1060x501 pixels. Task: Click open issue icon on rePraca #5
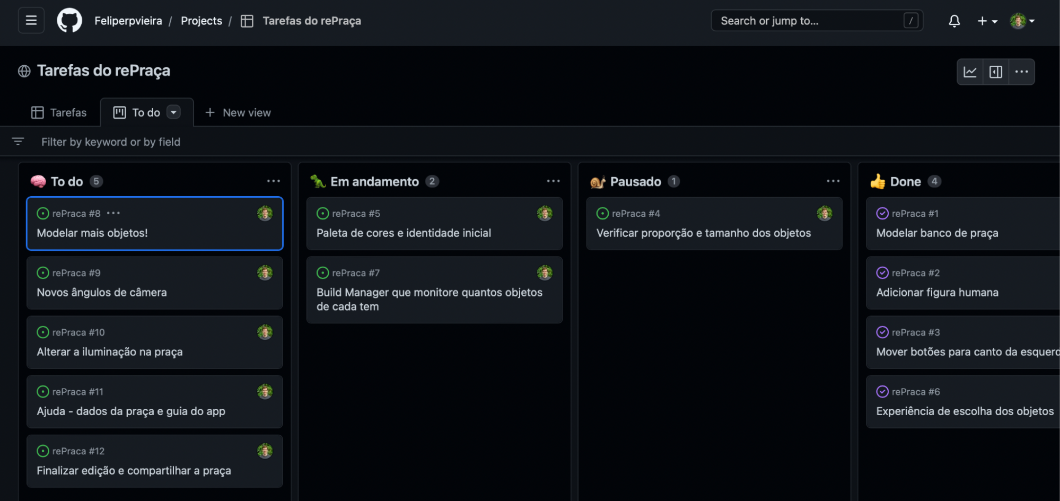point(322,213)
